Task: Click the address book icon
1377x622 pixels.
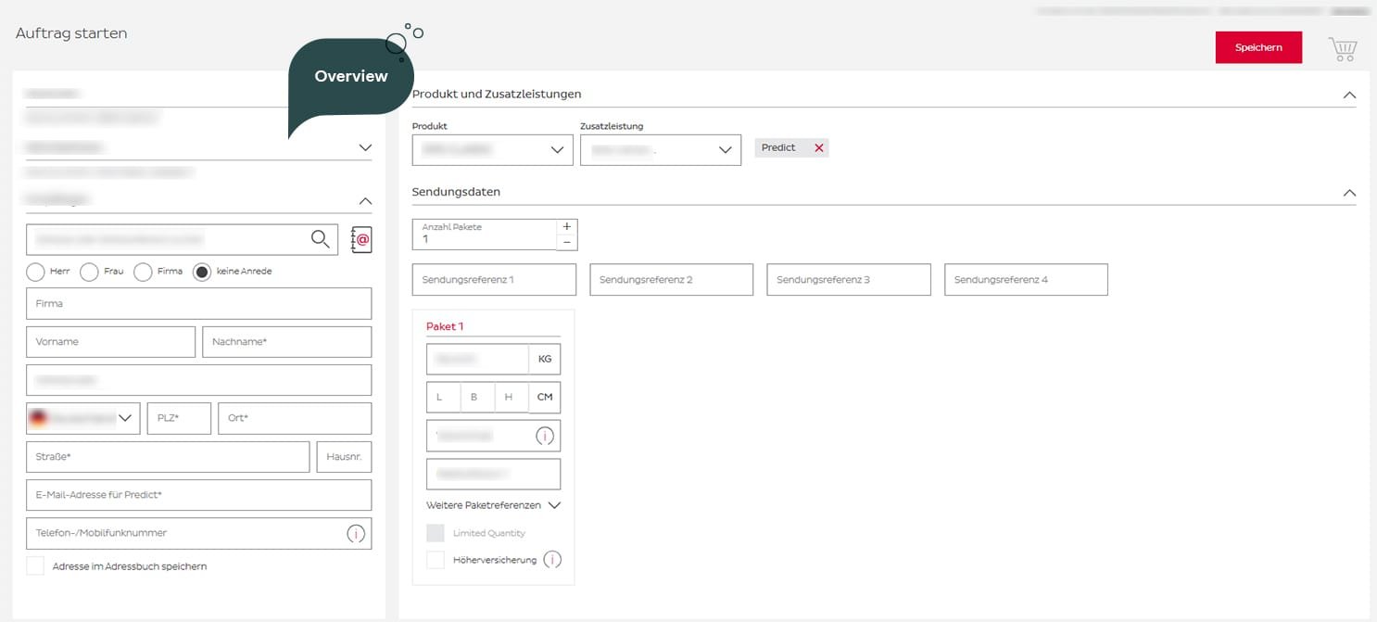Action: tap(361, 240)
